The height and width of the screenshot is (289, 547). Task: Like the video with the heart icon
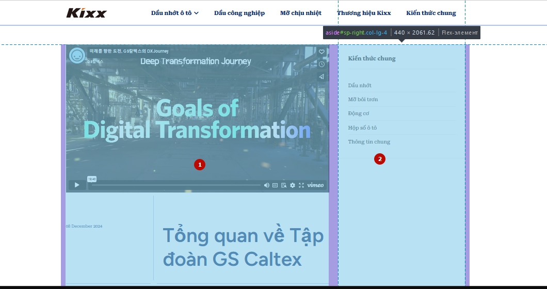(x=321, y=52)
